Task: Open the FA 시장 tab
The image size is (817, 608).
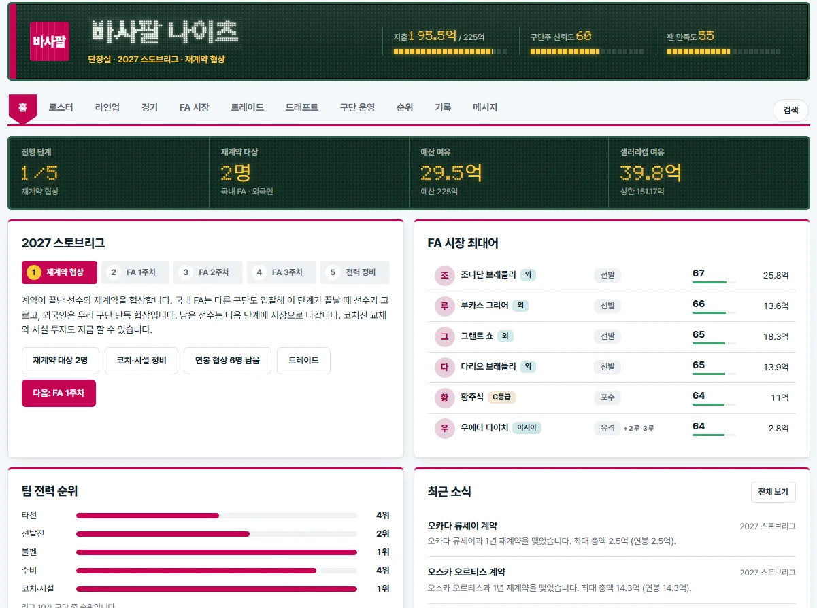Action: coord(194,107)
